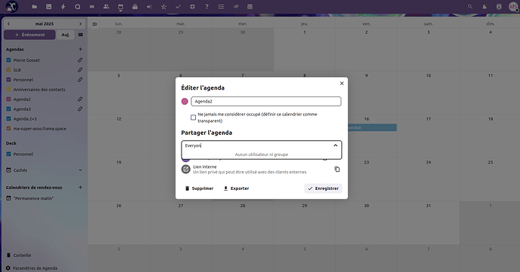
Task: Toggle SLB agenda checkbox
Action: point(8,70)
